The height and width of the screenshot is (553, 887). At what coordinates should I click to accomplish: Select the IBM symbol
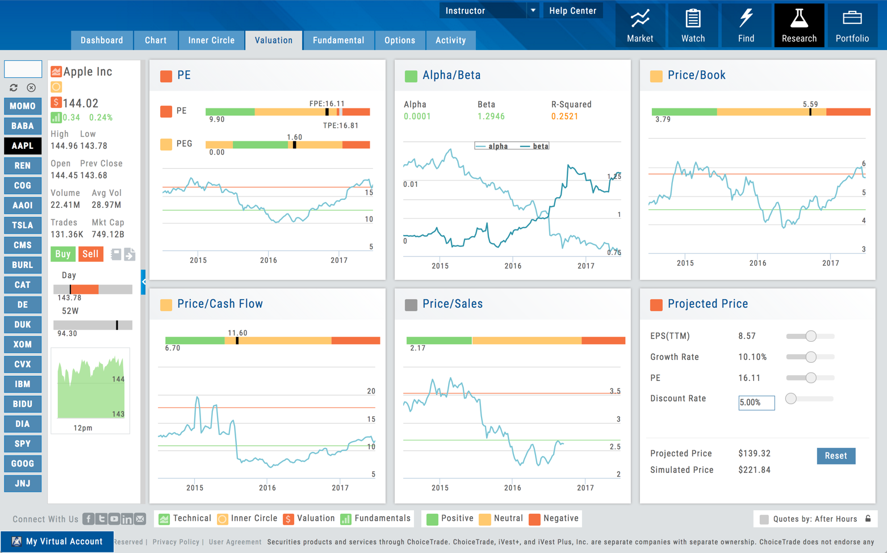(x=23, y=384)
